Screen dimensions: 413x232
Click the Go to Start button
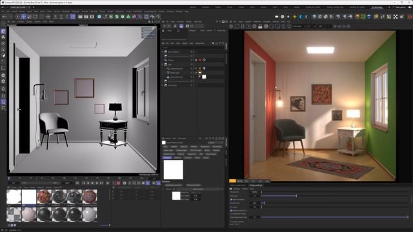(x=77, y=183)
